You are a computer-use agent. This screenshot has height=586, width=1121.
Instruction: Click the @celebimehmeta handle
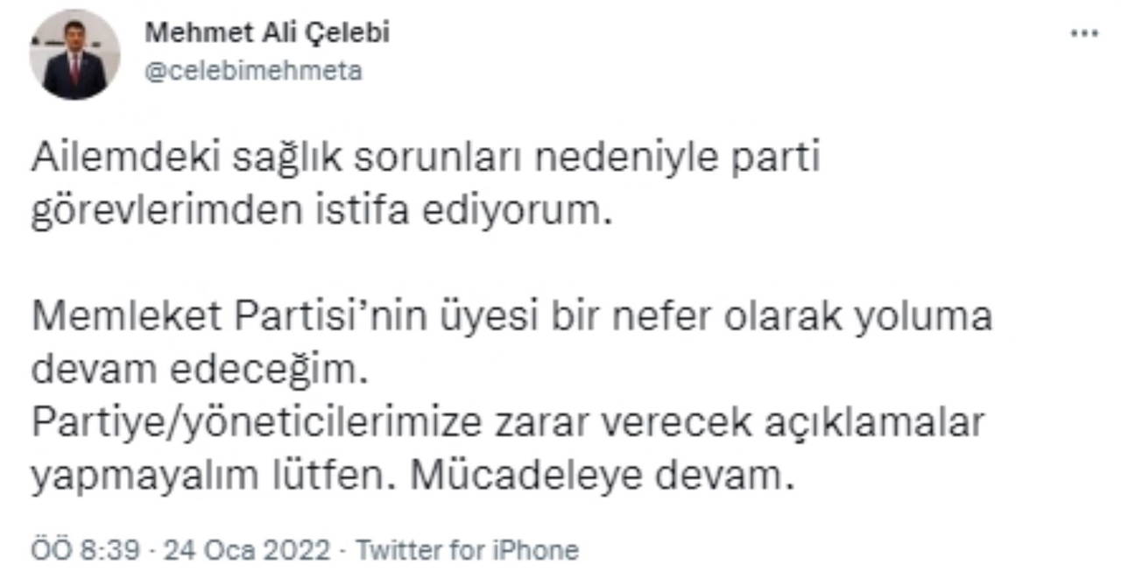coord(253,71)
